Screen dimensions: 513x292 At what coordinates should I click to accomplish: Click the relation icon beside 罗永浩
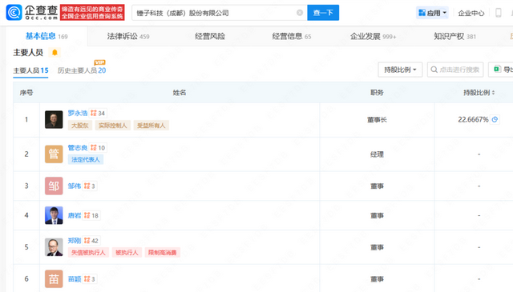click(x=94, y=113)
